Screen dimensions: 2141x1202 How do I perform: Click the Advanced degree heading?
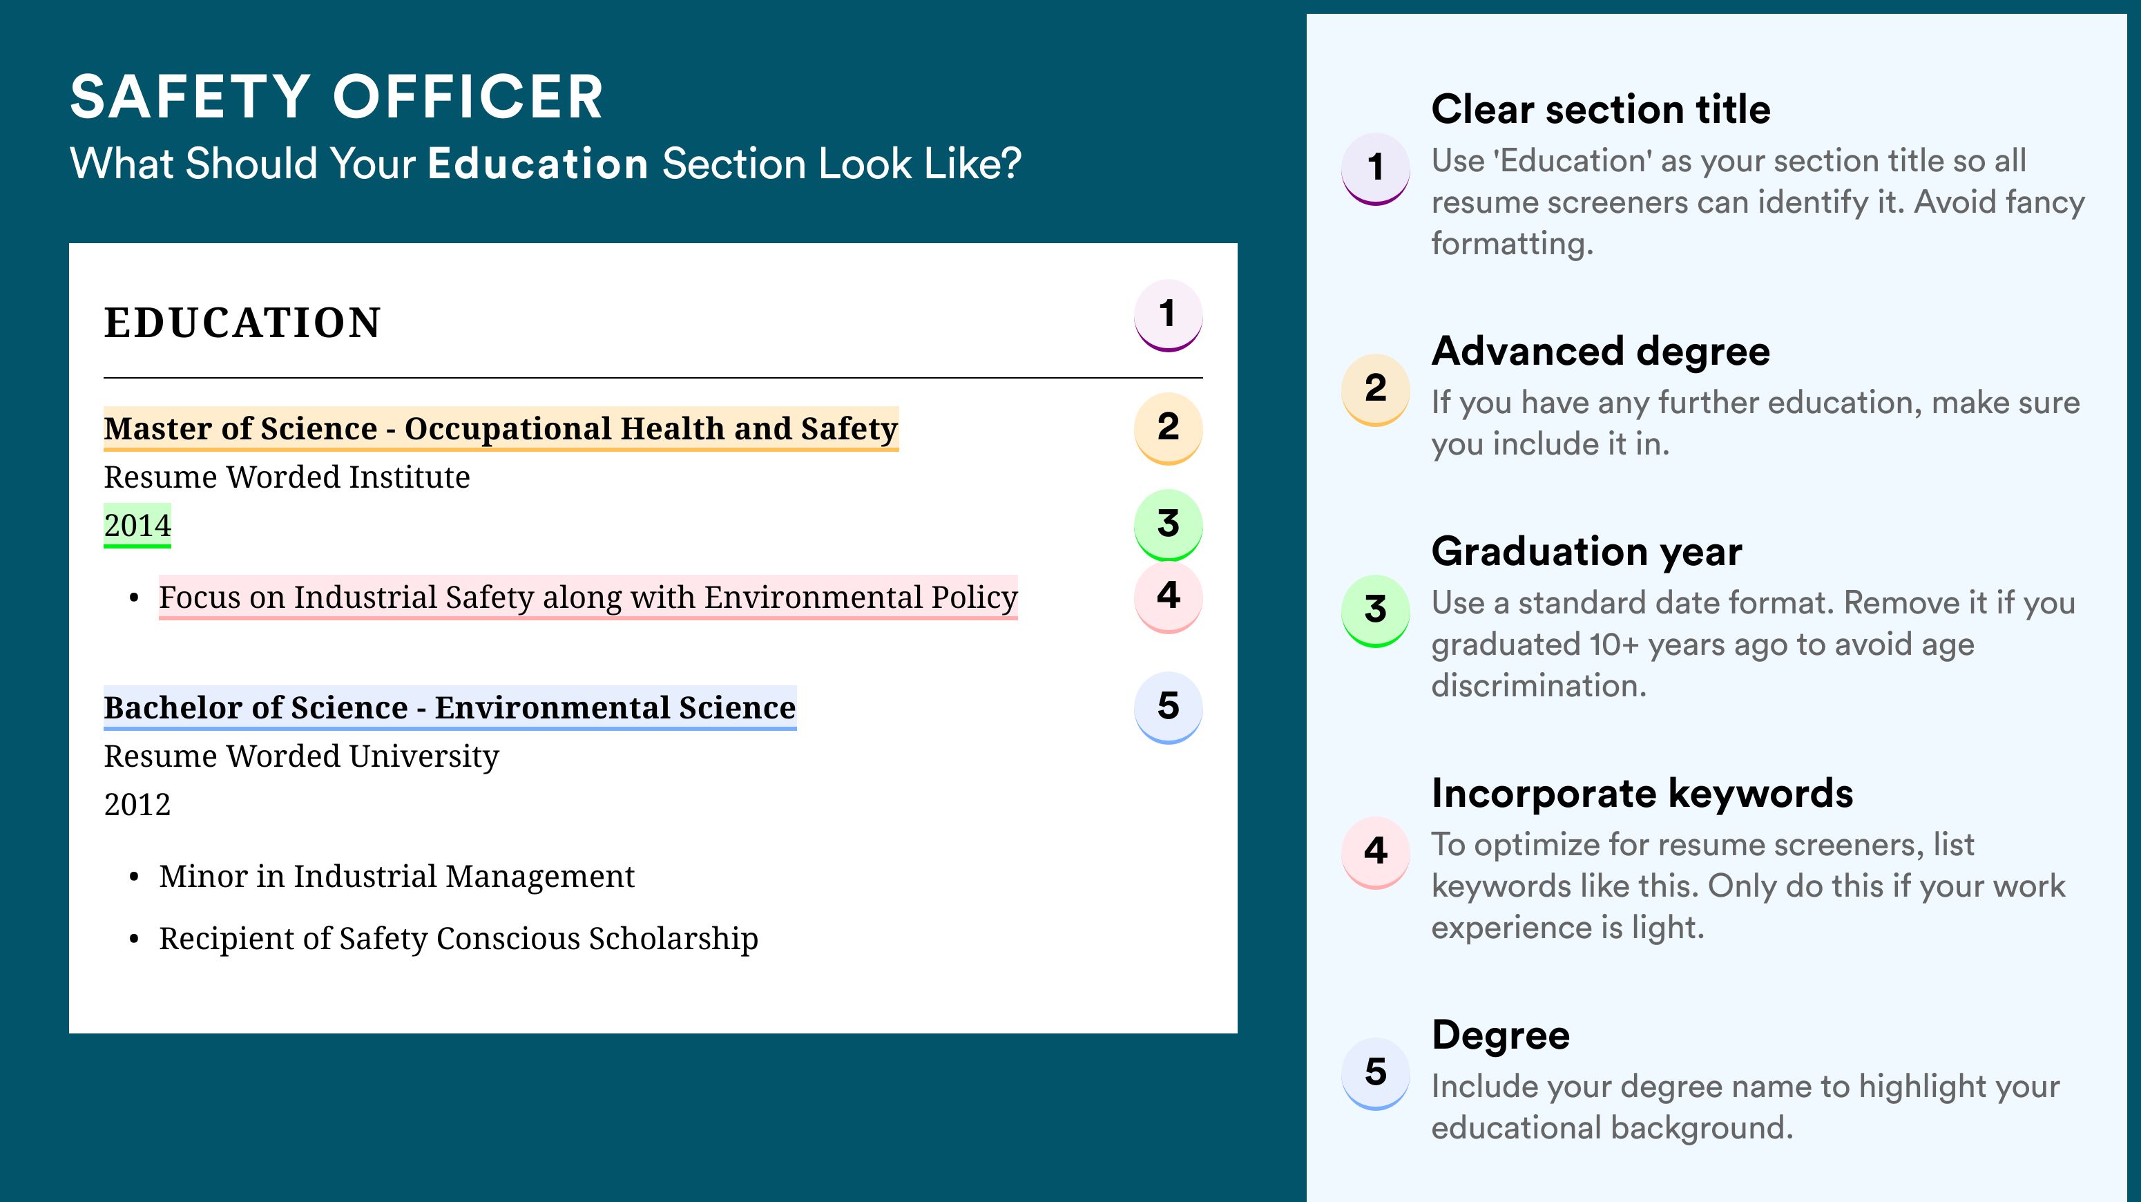1601,351
